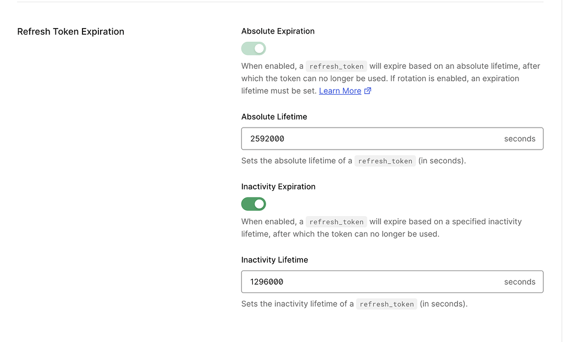Screen dimensions: 563x342
Task: Click the Absolute Lifetime field label
Action: 274,117
